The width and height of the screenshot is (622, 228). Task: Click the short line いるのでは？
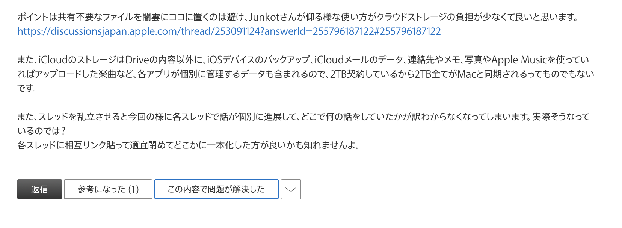42,131
